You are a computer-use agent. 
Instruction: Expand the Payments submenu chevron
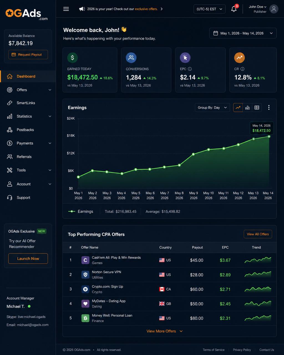point(50,143)
